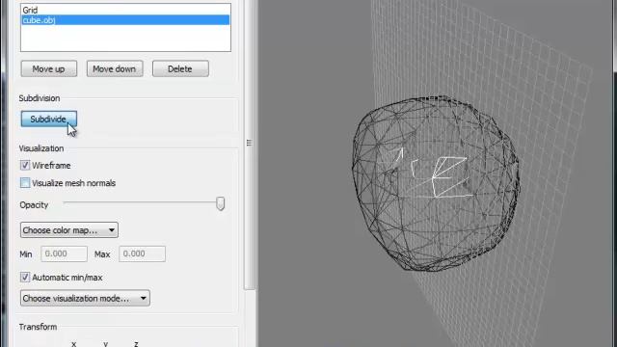The image size is (617, 347).
Task: Click the panel splitter handle
Action: click(249, 143)
